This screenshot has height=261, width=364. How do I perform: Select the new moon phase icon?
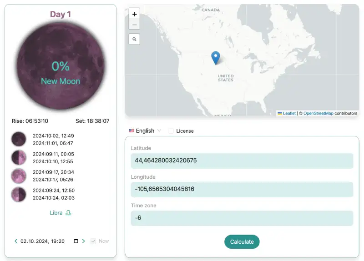tap(19, 139)
